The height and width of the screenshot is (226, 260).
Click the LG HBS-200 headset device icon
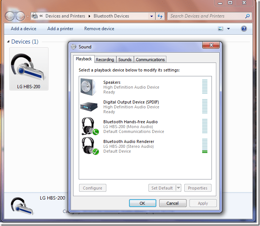click(29, 67)
